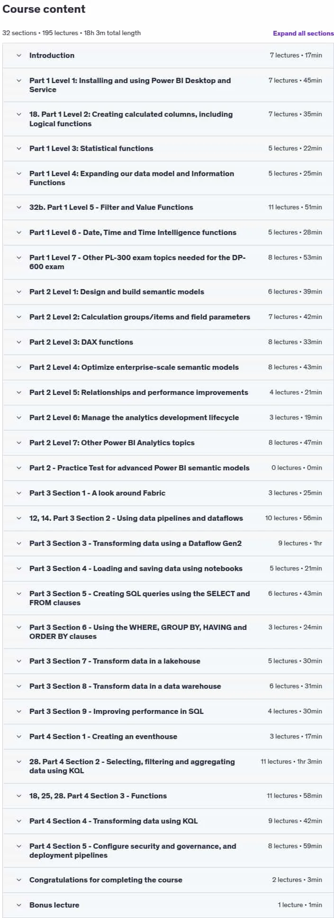Expand the chevron beside Congratulations for completing the course
334x918 pixels.
point(19,880)
